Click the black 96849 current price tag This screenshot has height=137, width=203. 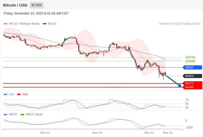[192, 76]
